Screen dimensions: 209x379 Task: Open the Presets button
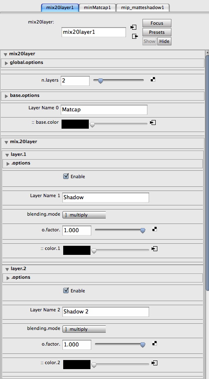tap(157, 32)
